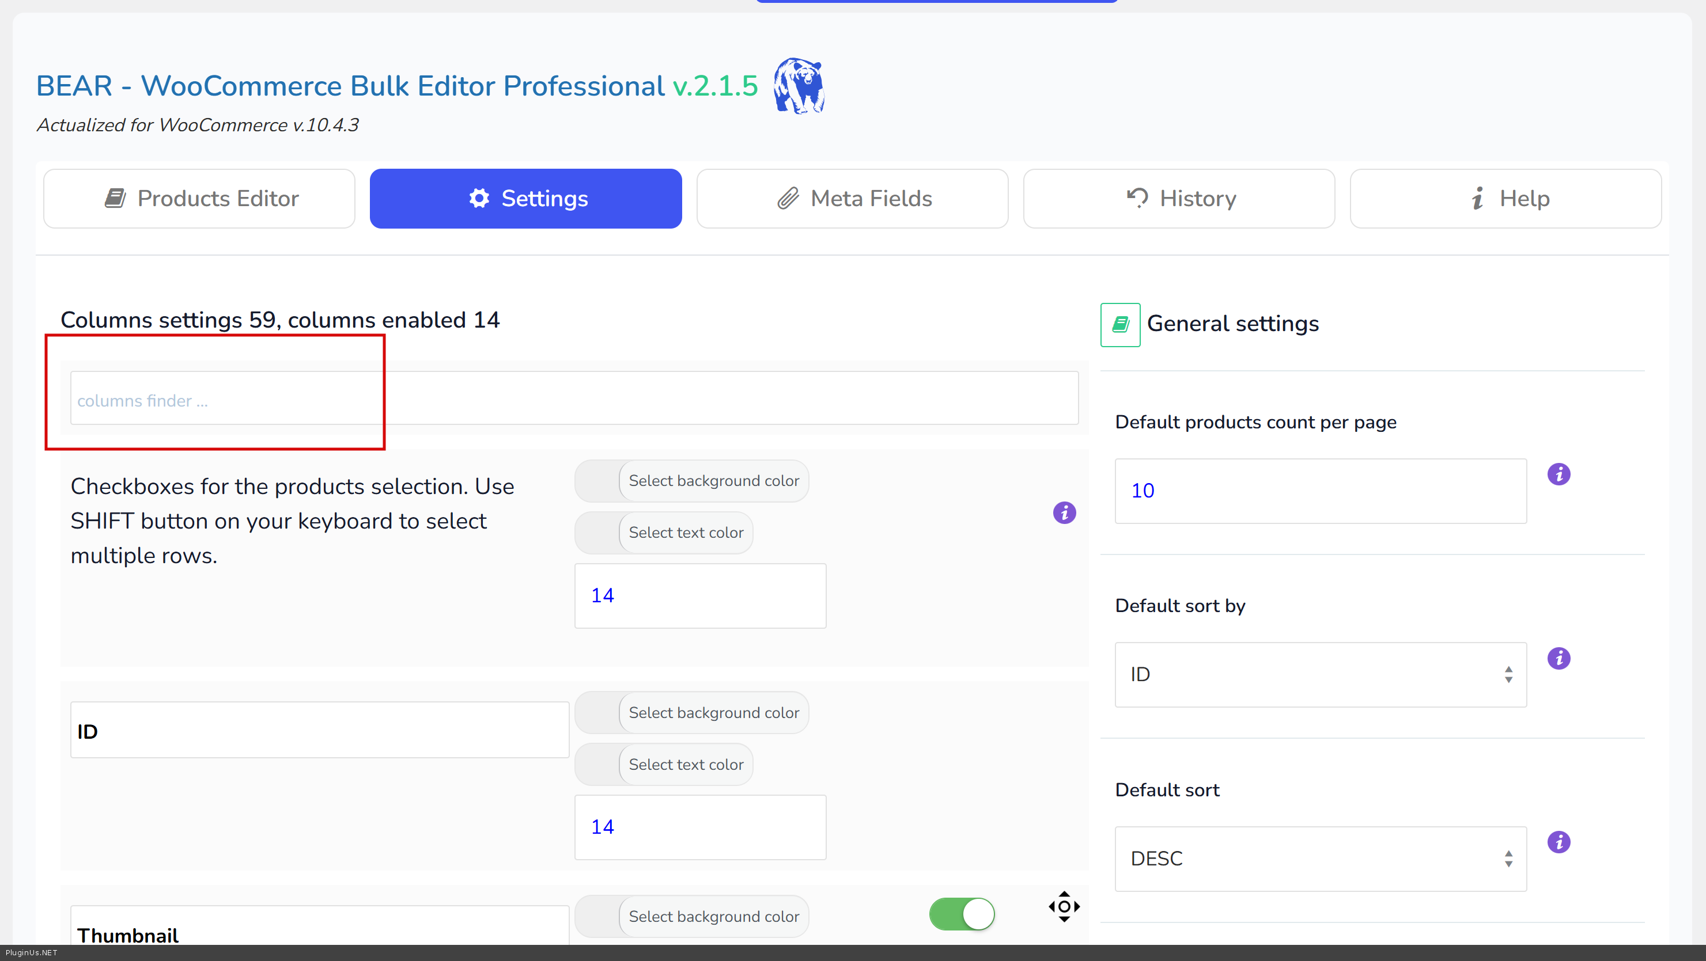
Task: Select background color for the Thumbnail column
Action: (713, 917)
